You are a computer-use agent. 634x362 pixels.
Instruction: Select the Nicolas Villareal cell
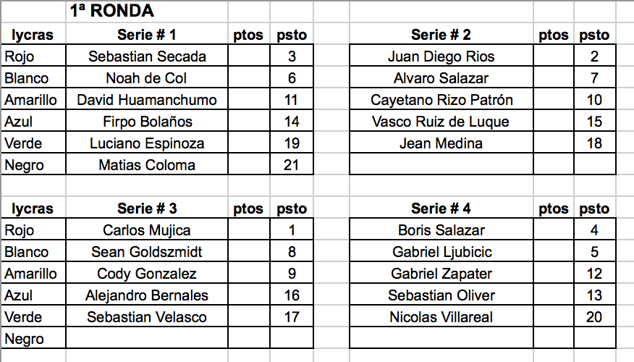coord(441,316)
